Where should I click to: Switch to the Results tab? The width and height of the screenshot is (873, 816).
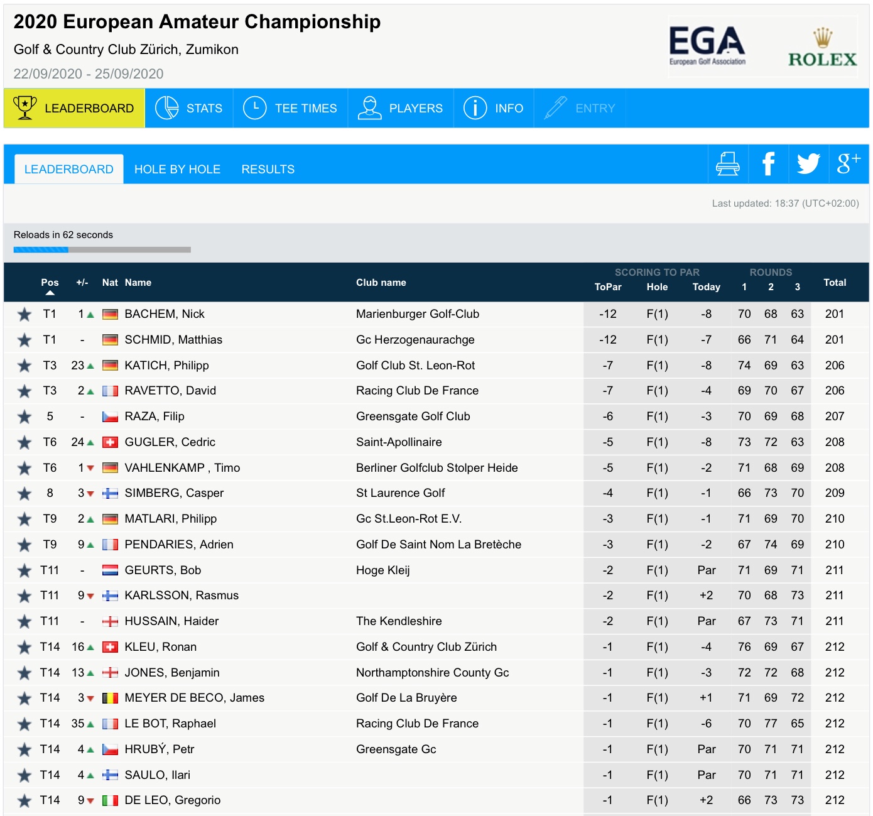(268, 170)
